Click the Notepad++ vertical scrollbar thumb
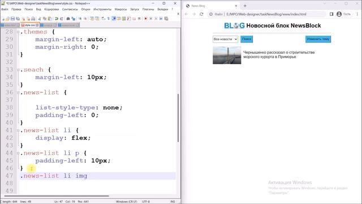 [178, 118]
